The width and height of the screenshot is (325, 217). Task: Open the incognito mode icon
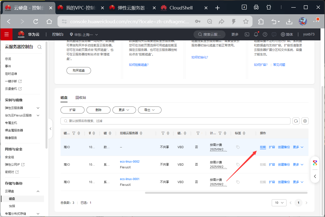pyautogui.click(x=256, y=7)
